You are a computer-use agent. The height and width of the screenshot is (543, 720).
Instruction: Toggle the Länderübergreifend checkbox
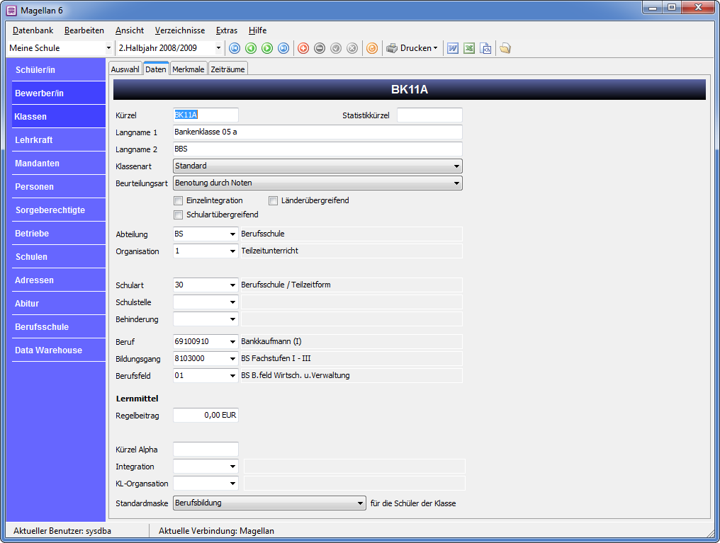pos(274,201)
